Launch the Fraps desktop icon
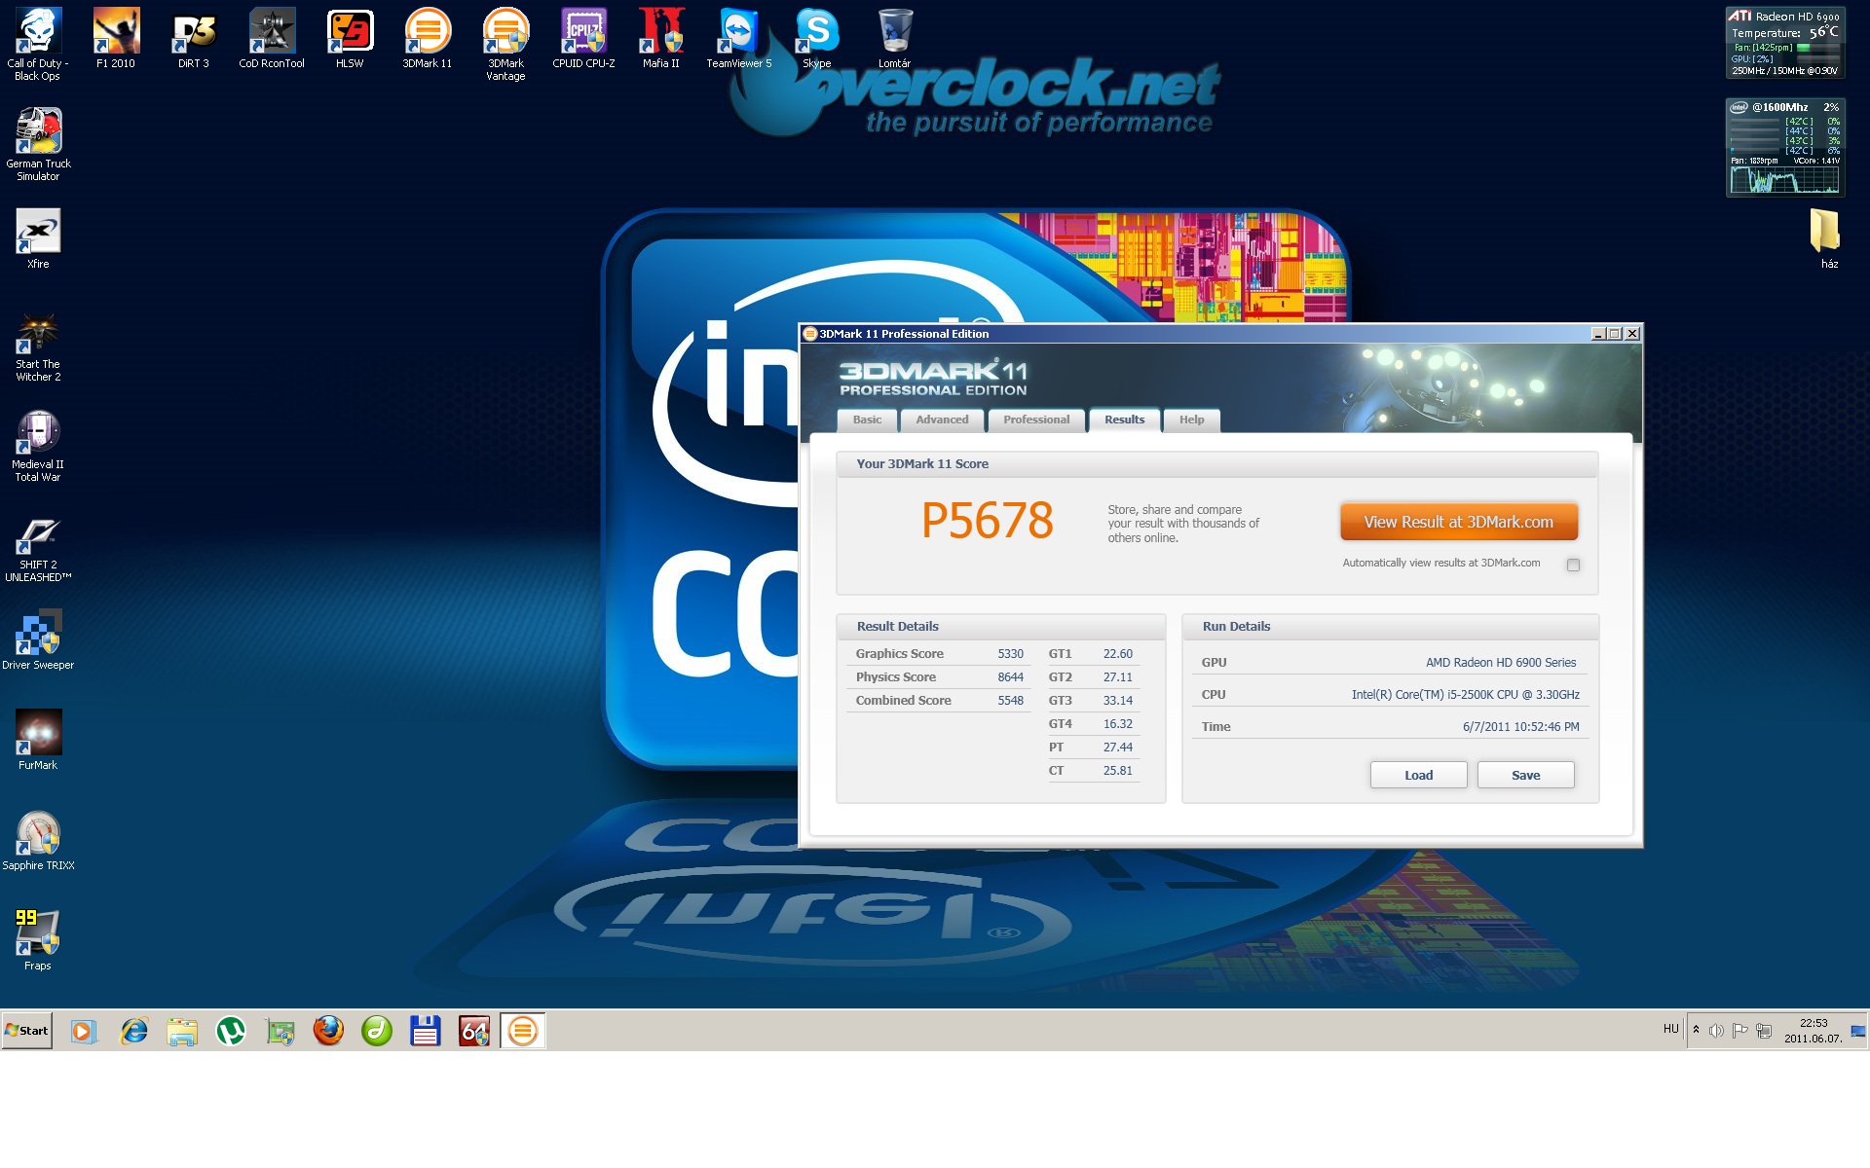1870x1168 pixels. [38, 936]
